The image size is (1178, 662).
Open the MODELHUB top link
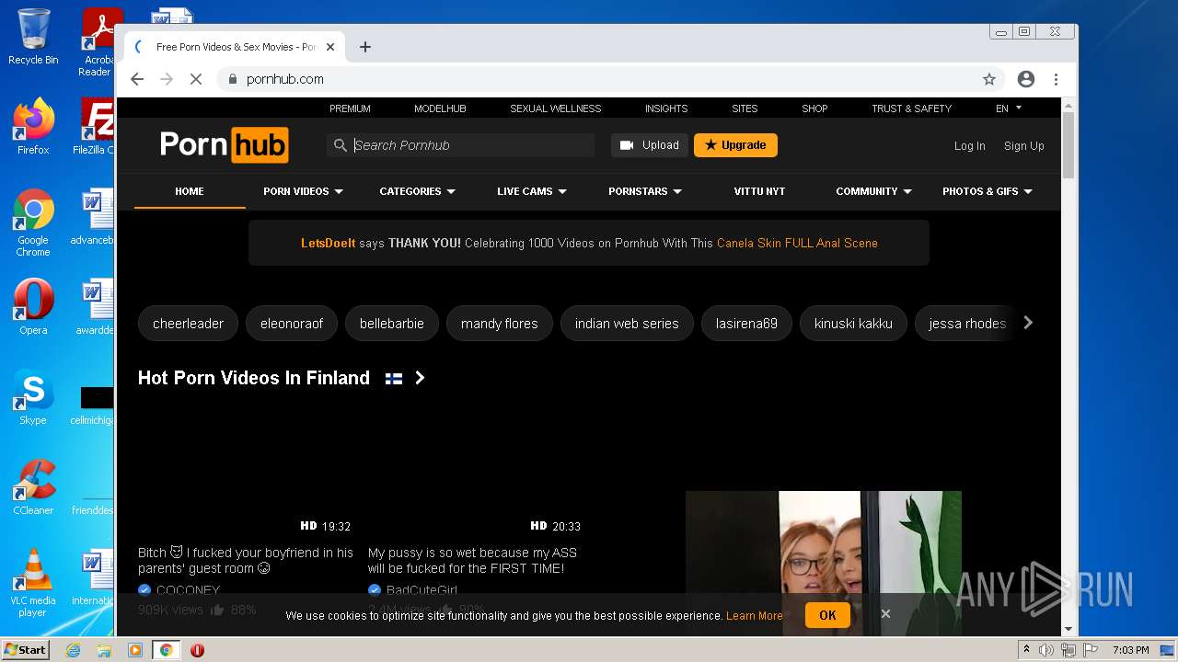[x=440, y=108]
